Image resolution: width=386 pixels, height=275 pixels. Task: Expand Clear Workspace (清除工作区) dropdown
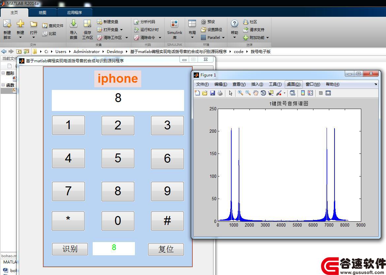pos(127,38)
